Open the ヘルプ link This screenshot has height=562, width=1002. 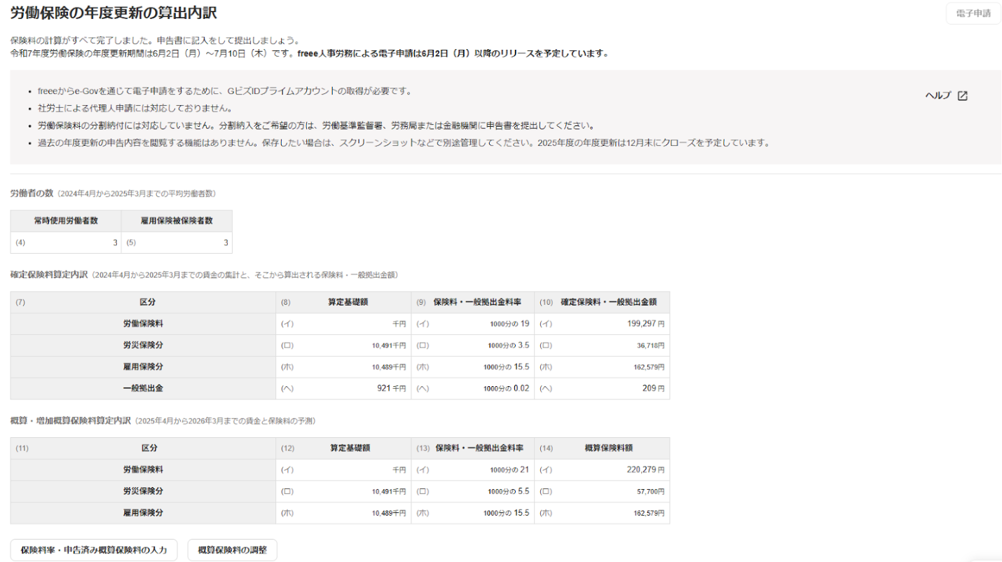pos(938,96)
